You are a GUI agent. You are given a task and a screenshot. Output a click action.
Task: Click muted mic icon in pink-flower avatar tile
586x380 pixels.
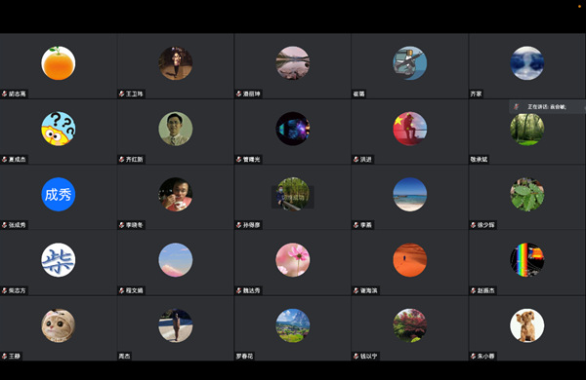pos(239,290)
